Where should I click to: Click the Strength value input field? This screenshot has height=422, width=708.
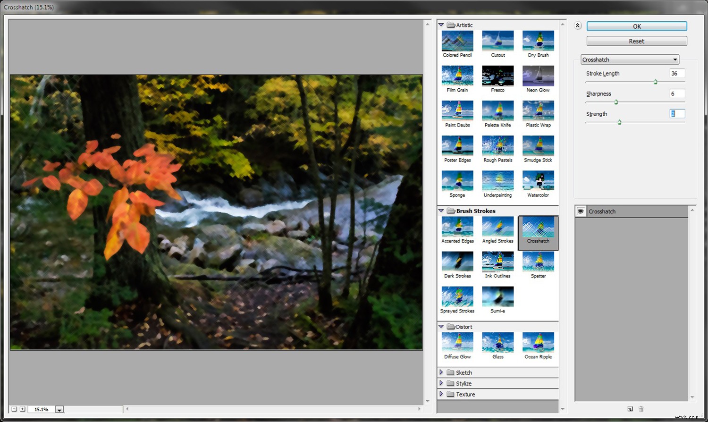click(x=677, y=113)
